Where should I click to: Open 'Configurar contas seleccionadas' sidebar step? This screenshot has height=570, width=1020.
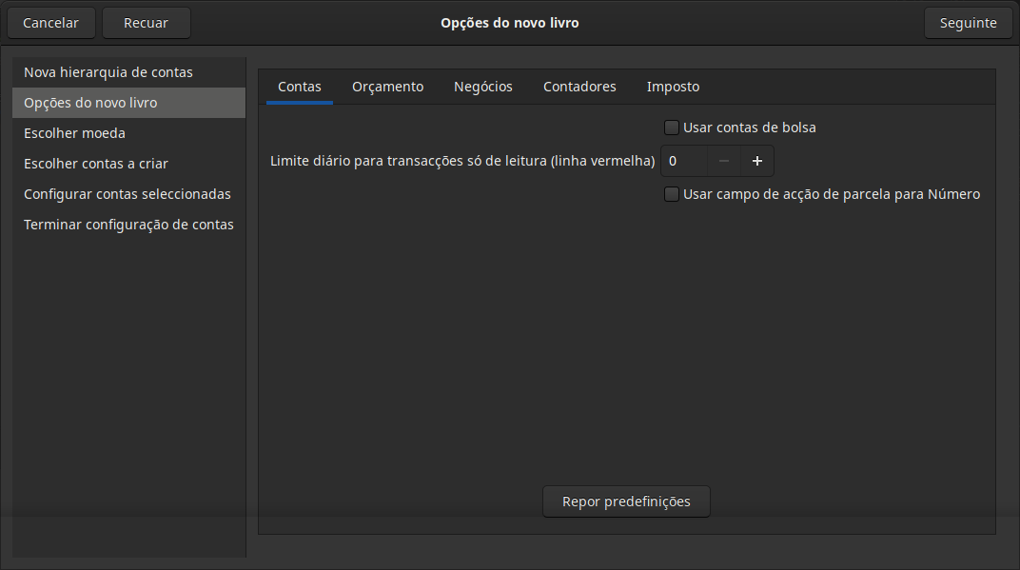127,194
